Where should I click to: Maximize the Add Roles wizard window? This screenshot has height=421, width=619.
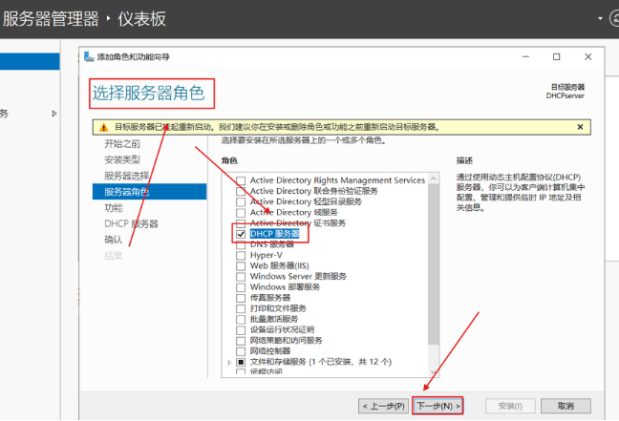point(556,57)
